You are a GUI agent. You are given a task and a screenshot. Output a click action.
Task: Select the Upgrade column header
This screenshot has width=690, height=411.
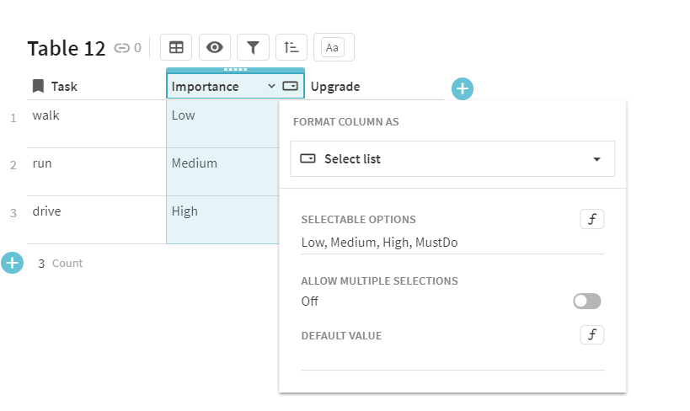click(335, 86)
